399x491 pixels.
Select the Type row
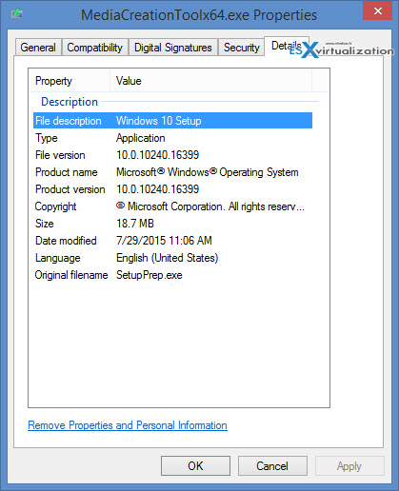pyautogui.click(x=172, y=138)
